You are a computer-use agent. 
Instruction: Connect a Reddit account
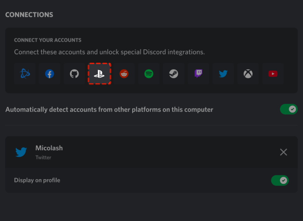pos(124,74)
